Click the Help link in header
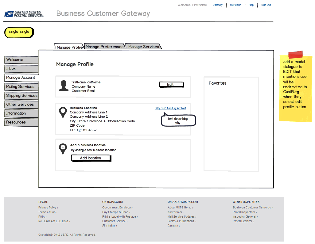The height and width of the screenshot is (244, 315). [251, 5]
